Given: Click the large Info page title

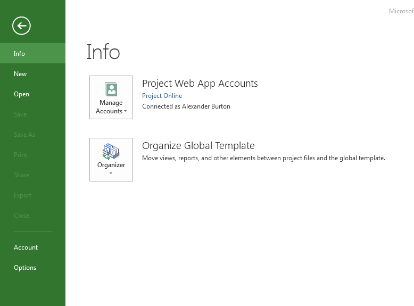Looking at the screenshot, I should point(103,52).
